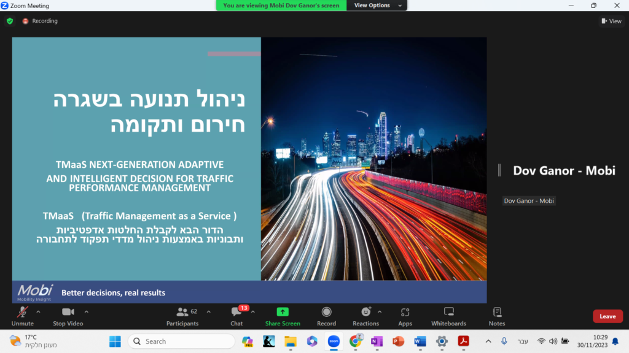629x353 pixels.
Task: Open the Chat panel with unread messages
Action: pyautogui.click(x=236, y=313)
